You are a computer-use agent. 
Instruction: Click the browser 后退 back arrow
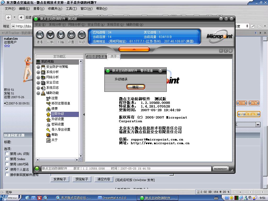tap(21, 17)
